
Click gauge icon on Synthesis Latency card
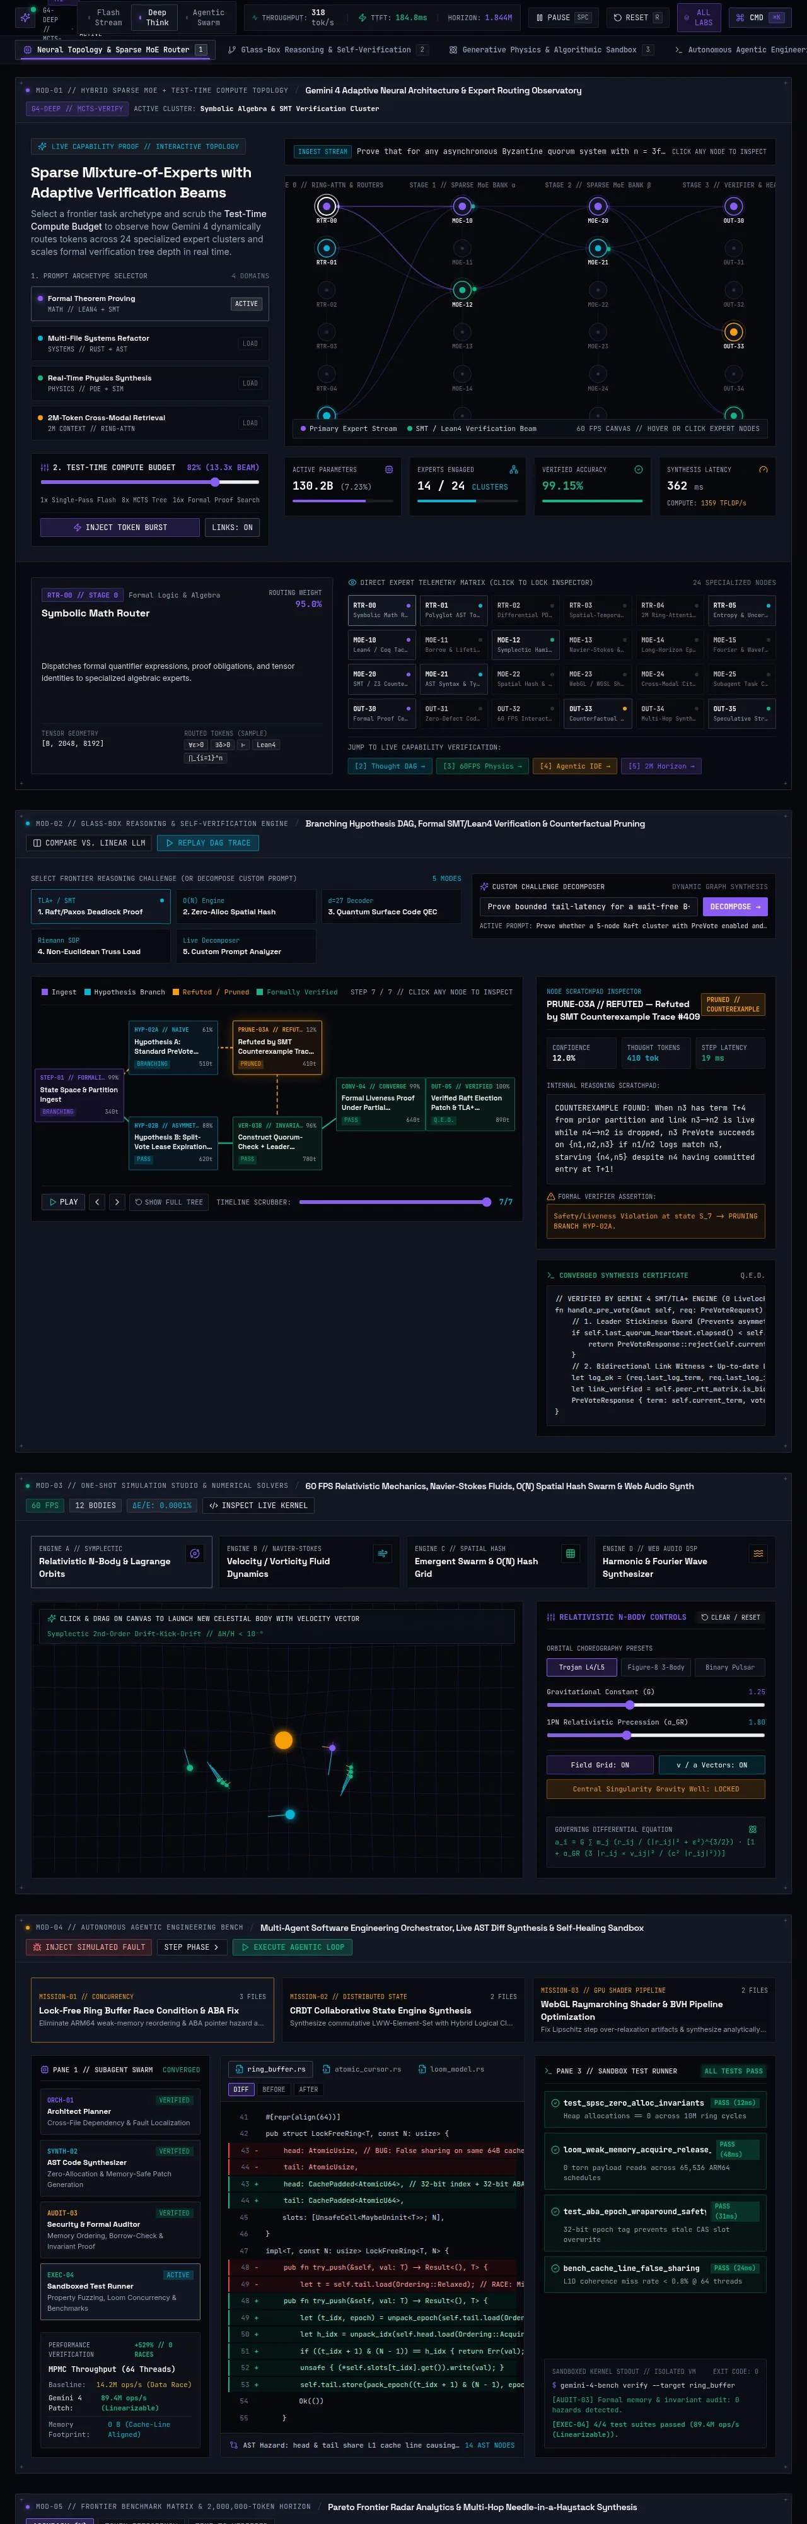click(x=763, y=469)
